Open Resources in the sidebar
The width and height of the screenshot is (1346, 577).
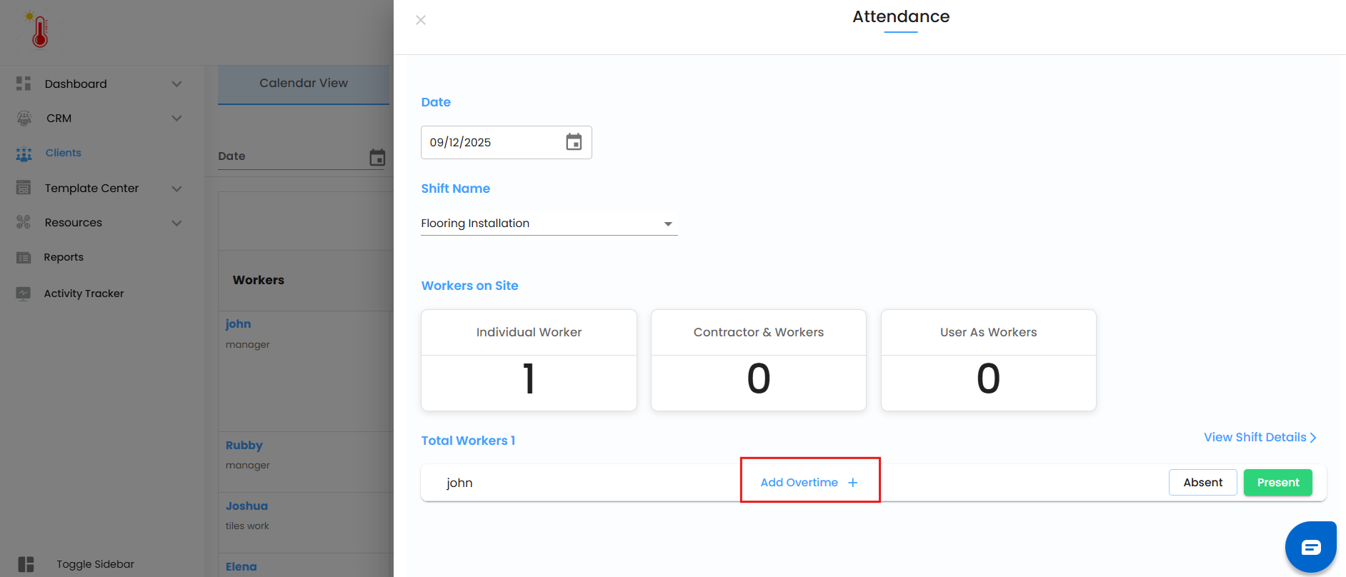click(x=74, y=223)
